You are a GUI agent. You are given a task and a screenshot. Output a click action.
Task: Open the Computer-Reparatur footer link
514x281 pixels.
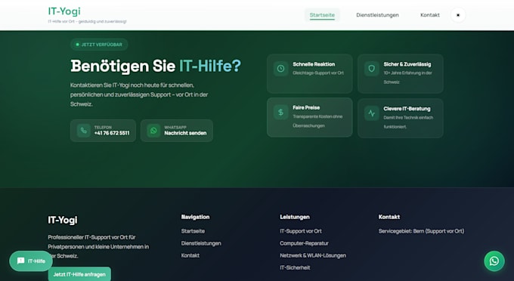click(x=304, y=243)
